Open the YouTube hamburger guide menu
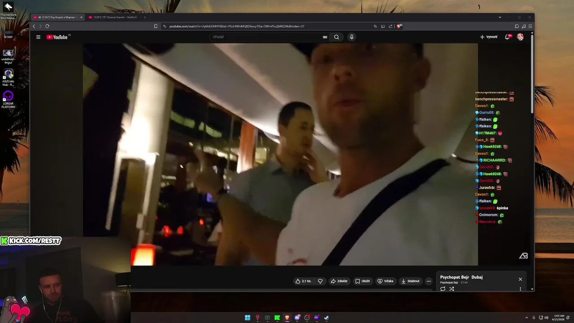Viewport: 574px width, 323px height. 38,37
